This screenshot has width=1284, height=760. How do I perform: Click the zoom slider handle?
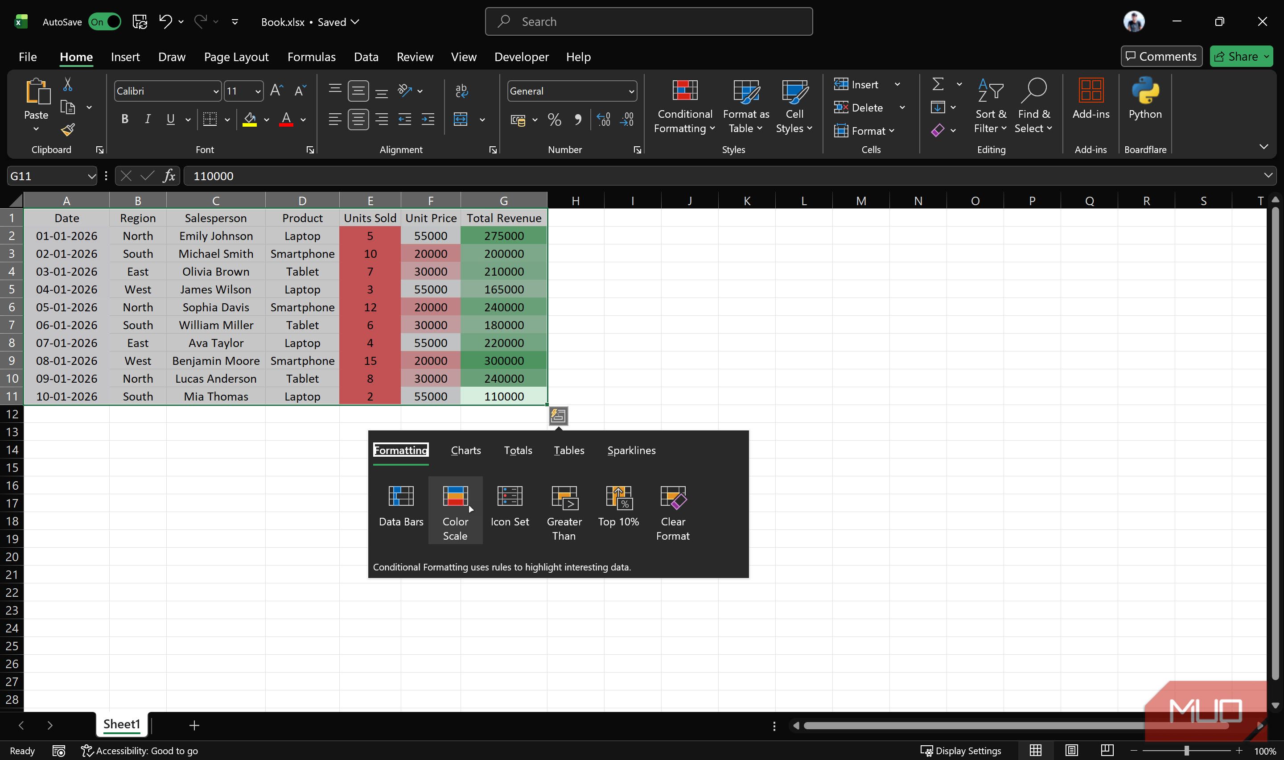pyautogui.click(x=1186, y=751)
